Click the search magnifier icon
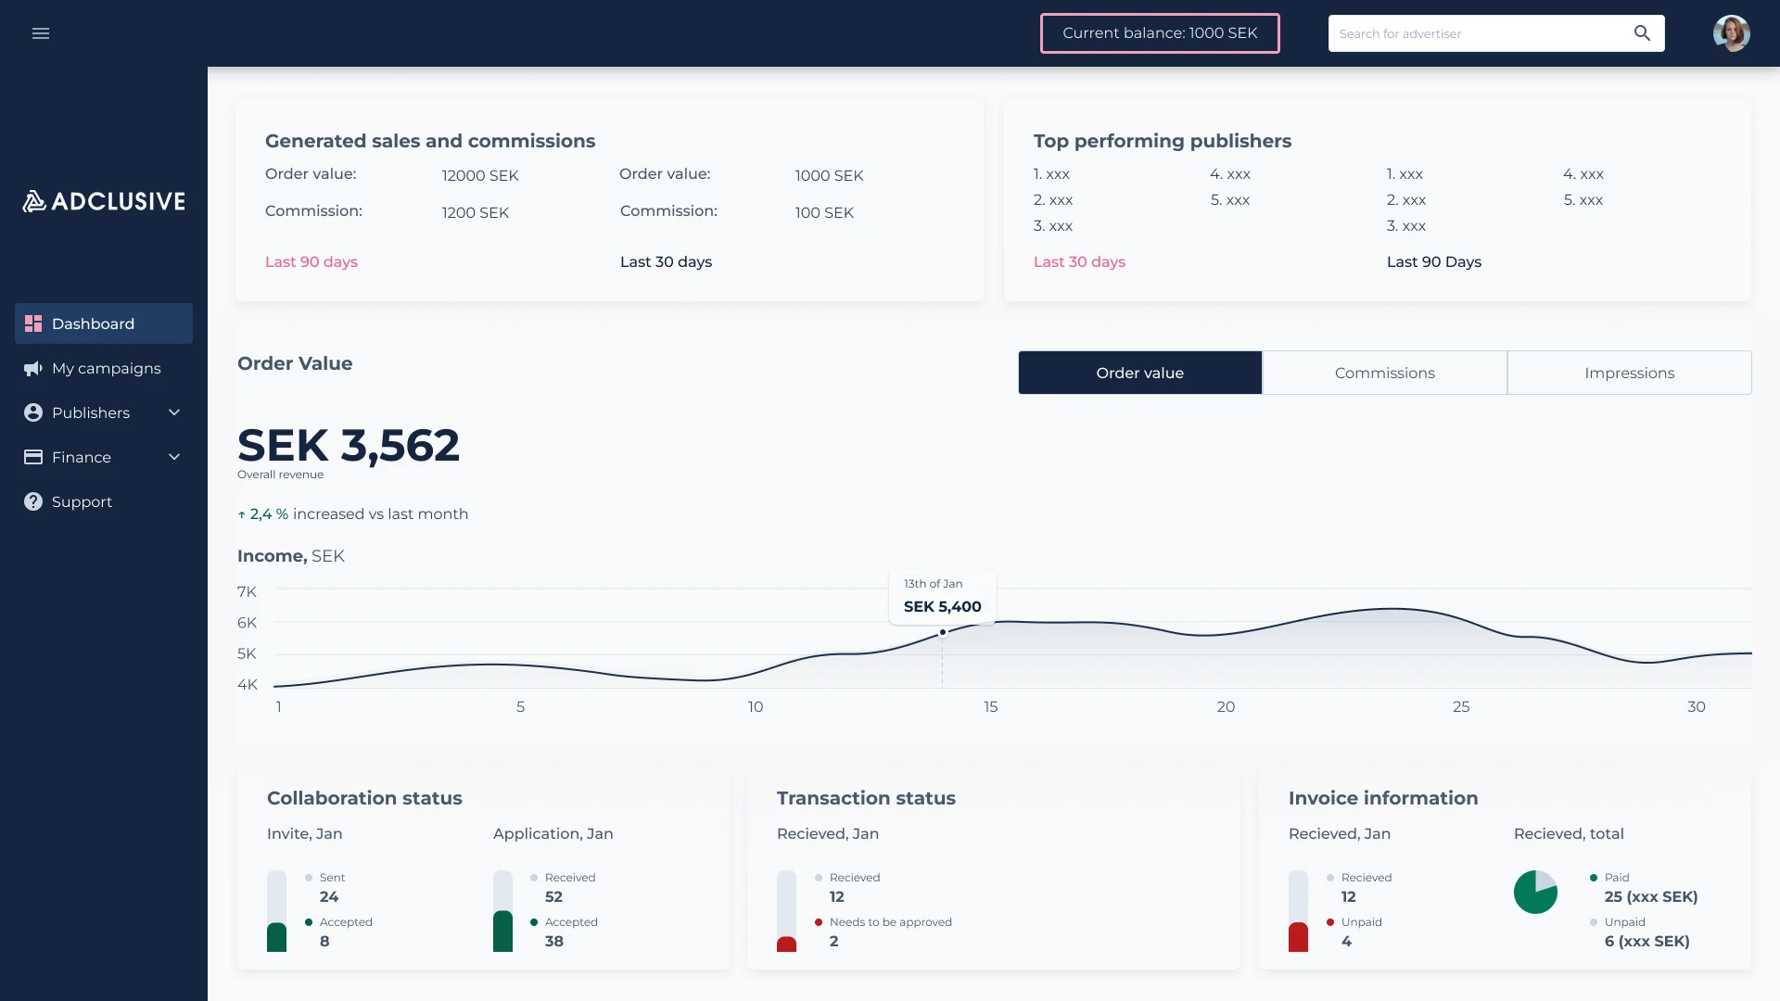Screen dimensions: 1780x1001 [x=1642, y=33]
